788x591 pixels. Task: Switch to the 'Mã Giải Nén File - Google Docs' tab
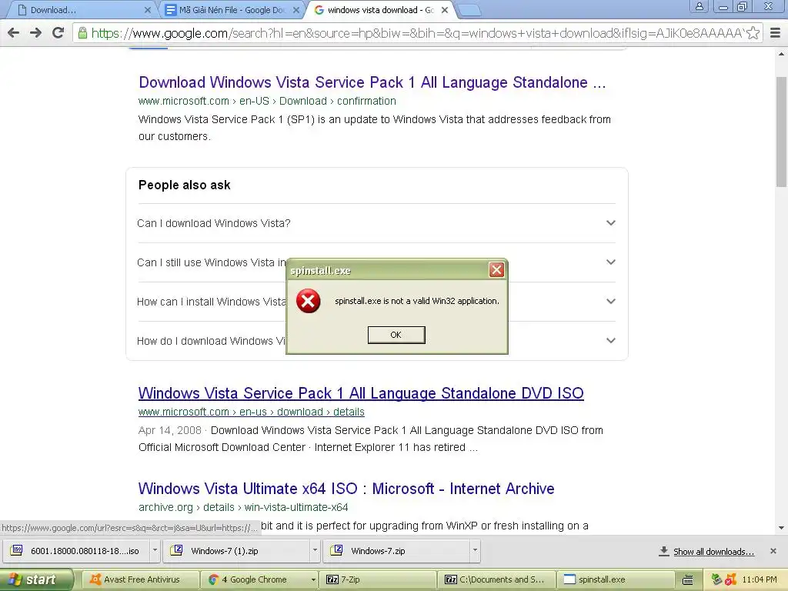pyautogui.click(x=231, y=10)
